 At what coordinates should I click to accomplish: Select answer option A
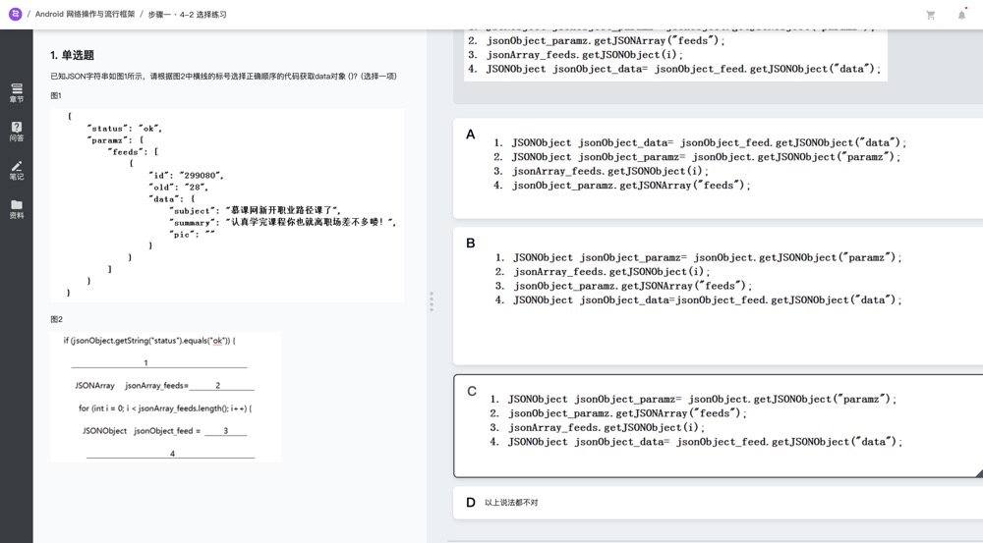pos(718,169)
